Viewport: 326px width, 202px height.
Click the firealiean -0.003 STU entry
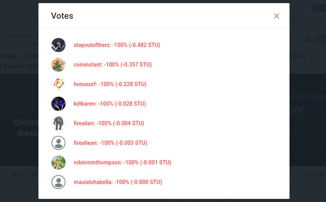[x=110, y=143]
